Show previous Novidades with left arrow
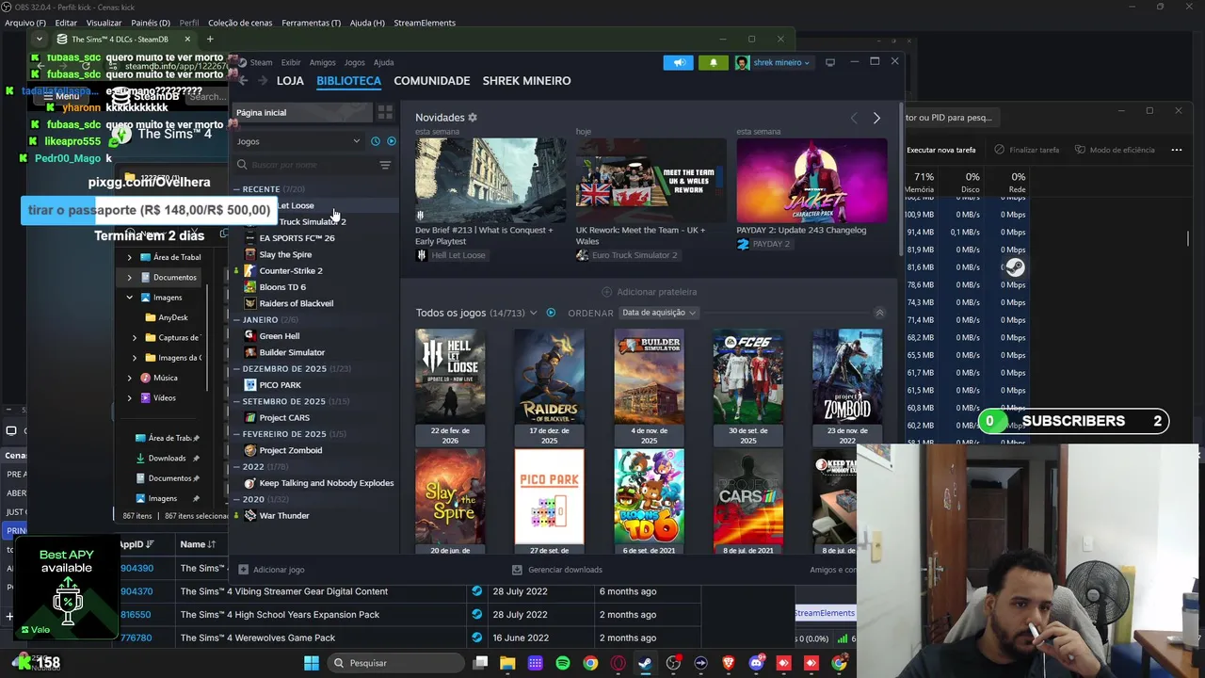This screenshot has height=678, width=1205. [x=854, y=118]
